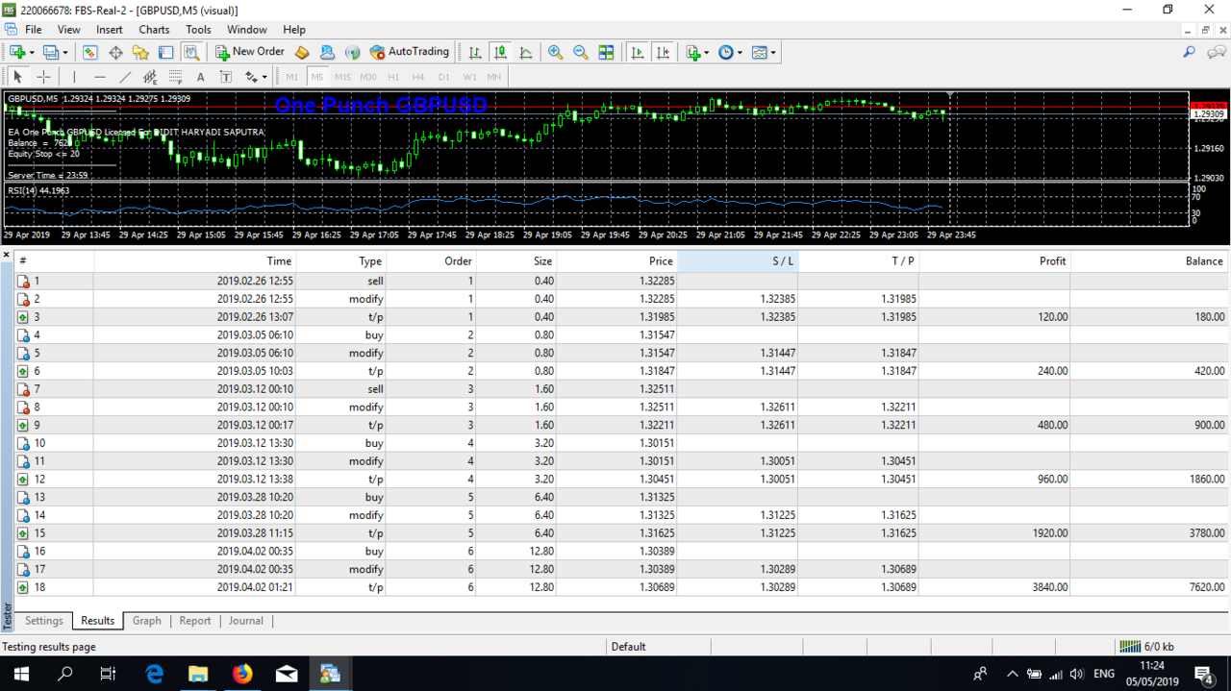Toggle the Data Window panel

(x=115, y=52)
